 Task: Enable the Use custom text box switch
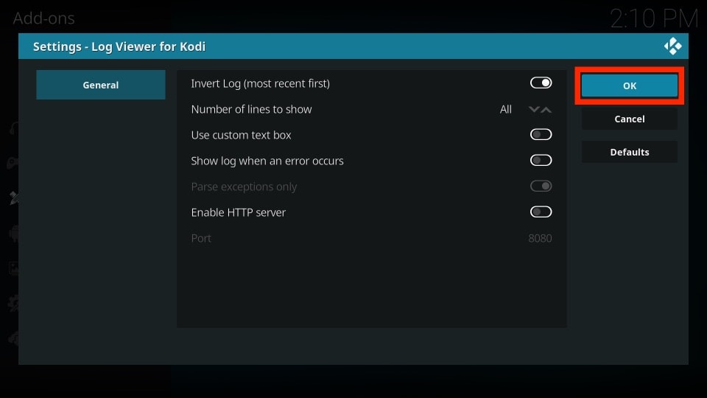[x=541, y=134]
